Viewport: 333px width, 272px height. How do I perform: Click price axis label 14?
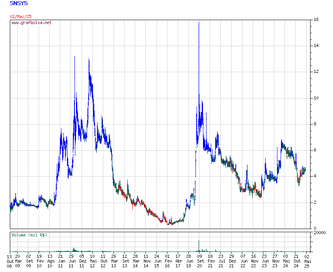pyautogui.click(x=316, y=46)
